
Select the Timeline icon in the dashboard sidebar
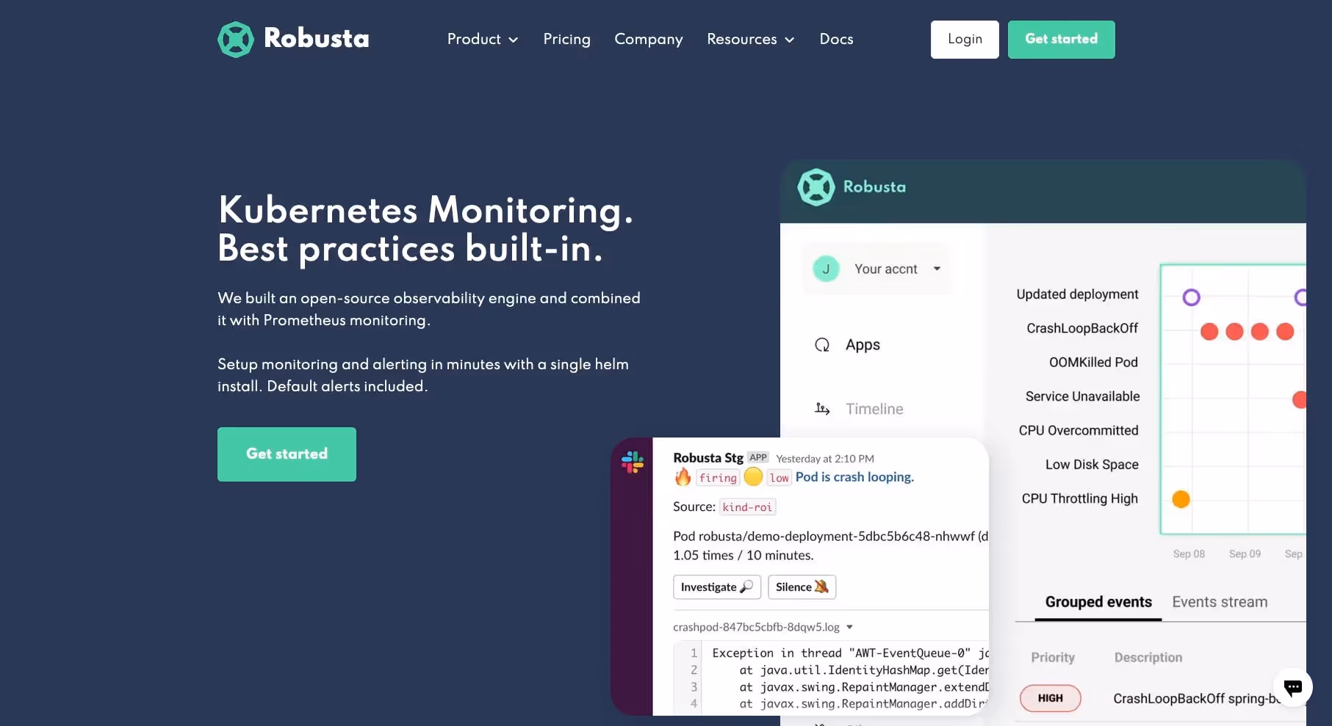click(x=821, y=408)
